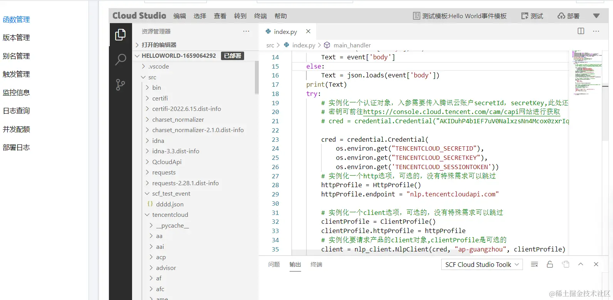Open the SCF Cloud Studio Toolk dropdown

(x=482, y=265)
